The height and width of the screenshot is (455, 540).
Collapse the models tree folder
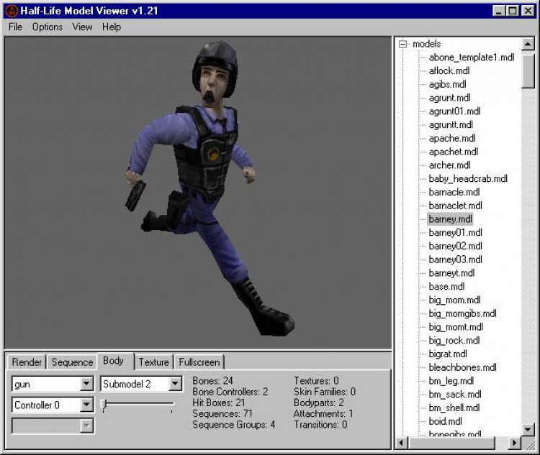[402, 44]
